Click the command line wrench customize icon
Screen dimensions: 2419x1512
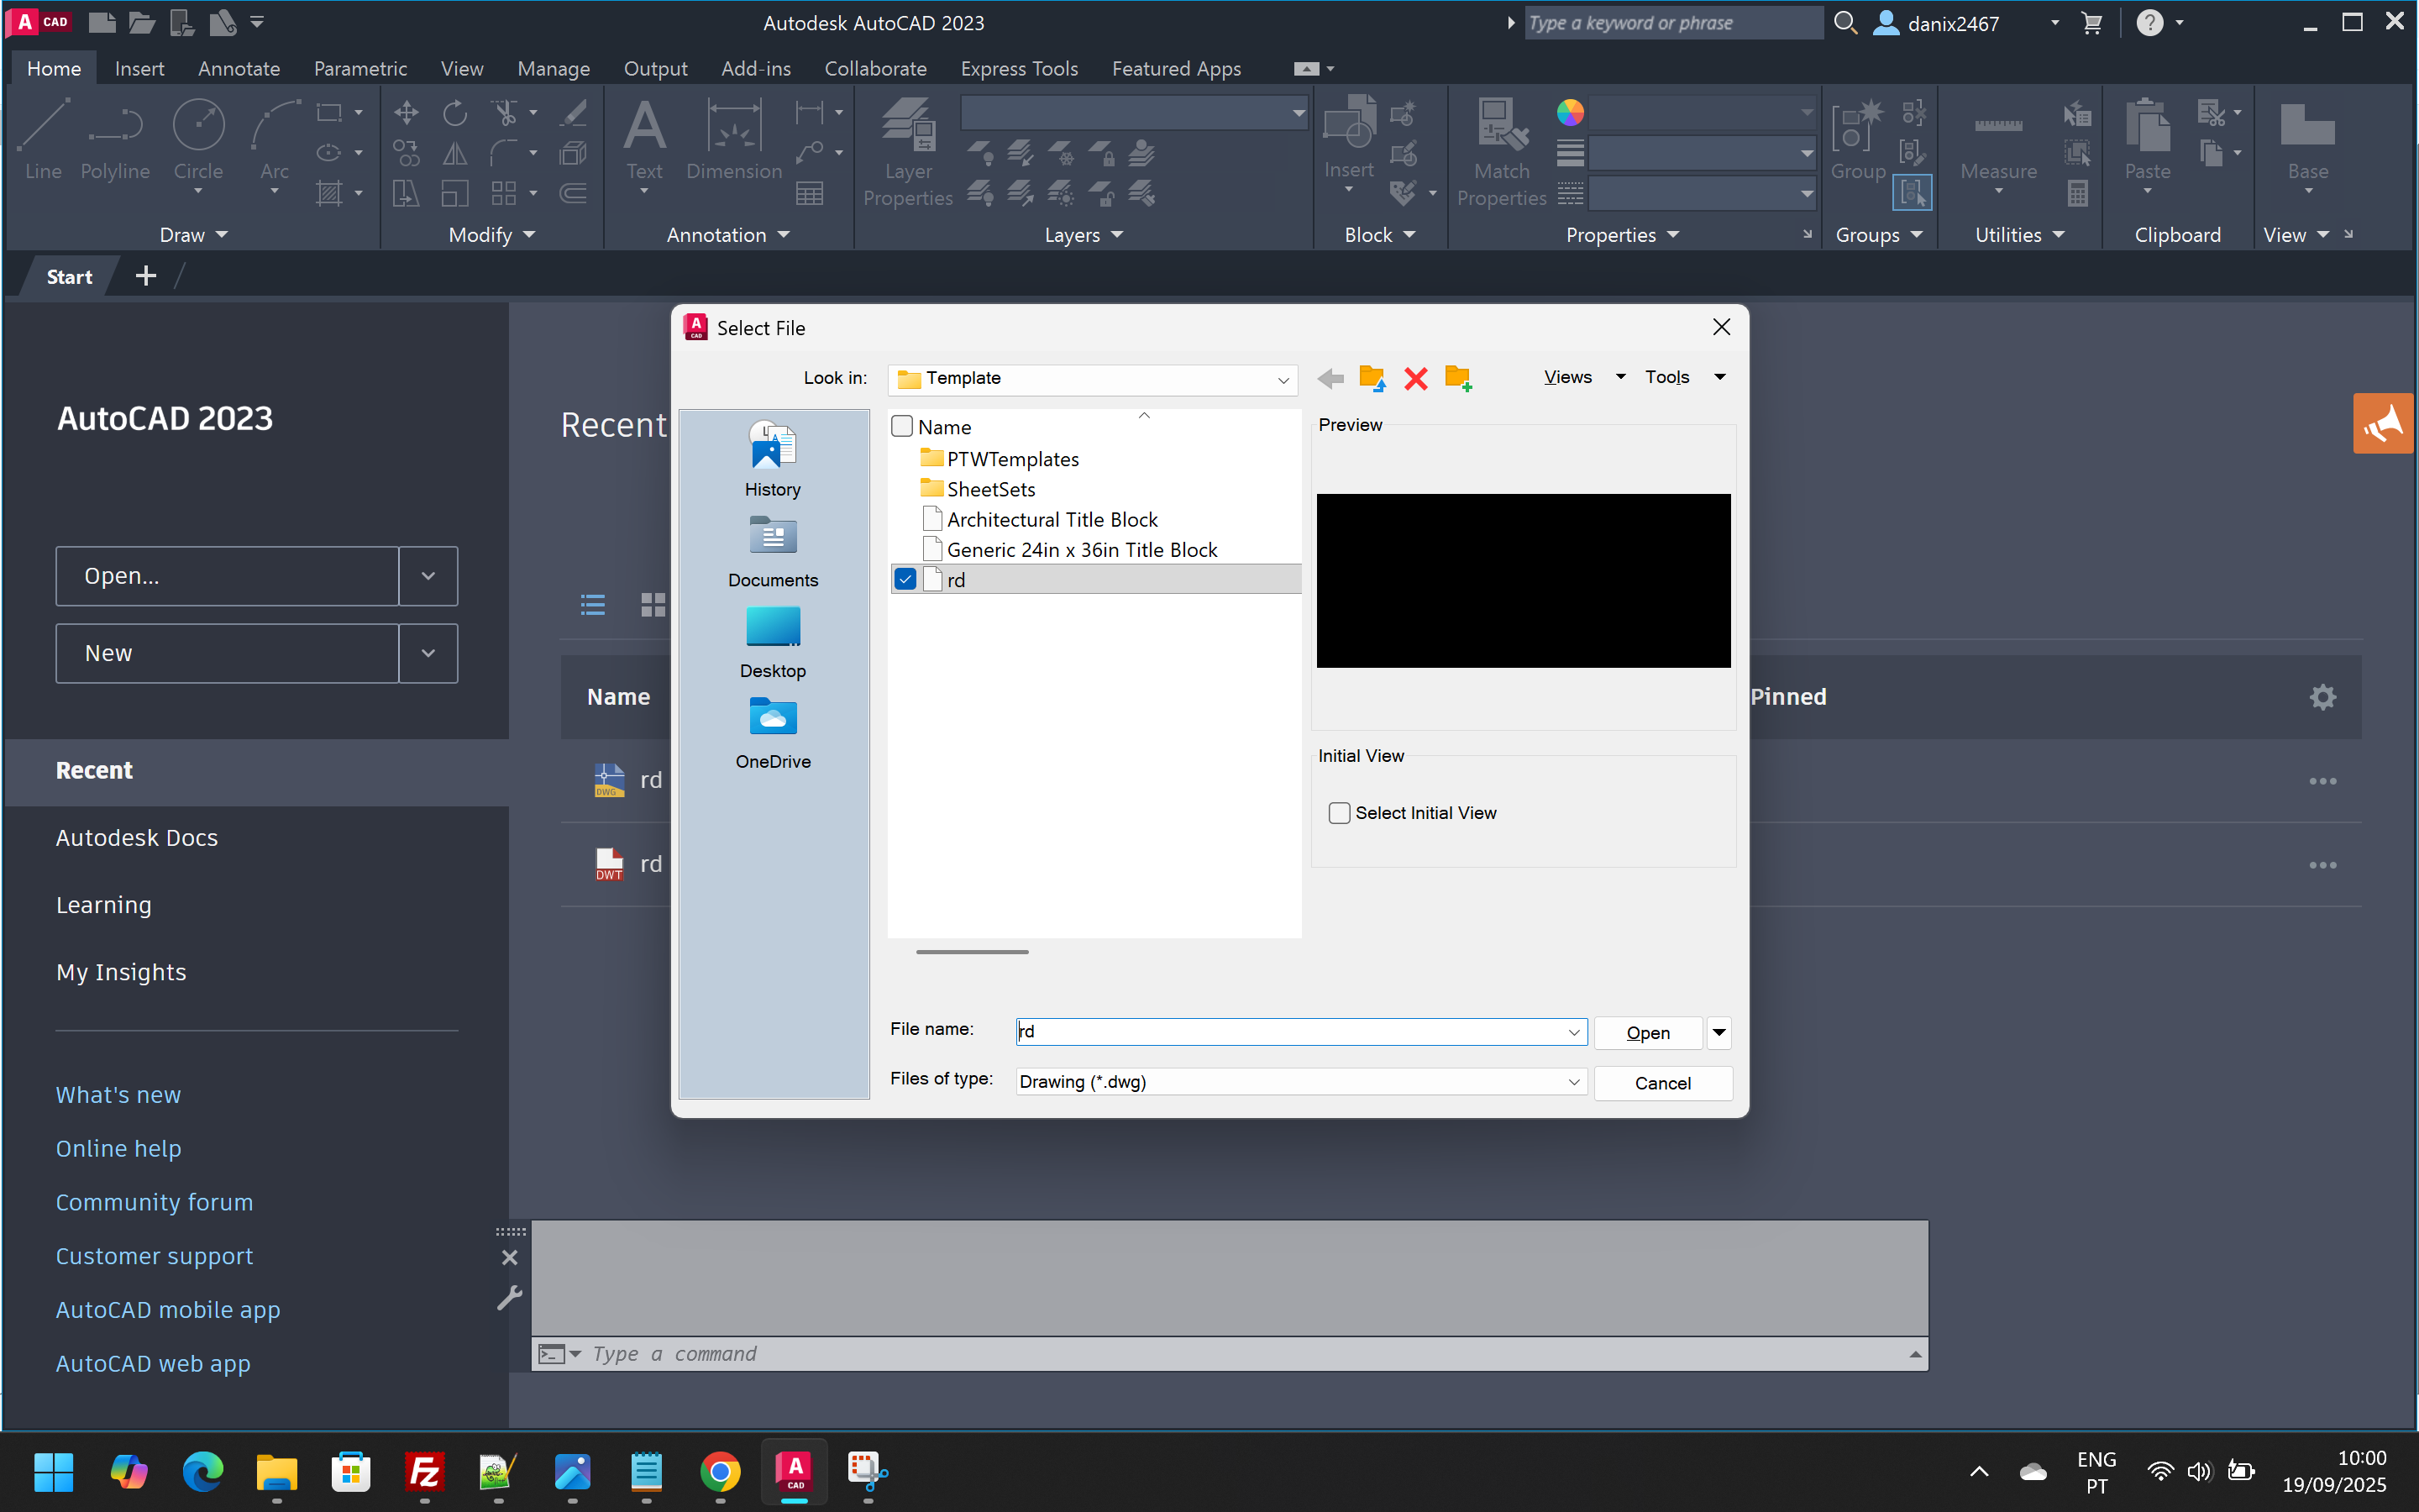coord(510,1297)
